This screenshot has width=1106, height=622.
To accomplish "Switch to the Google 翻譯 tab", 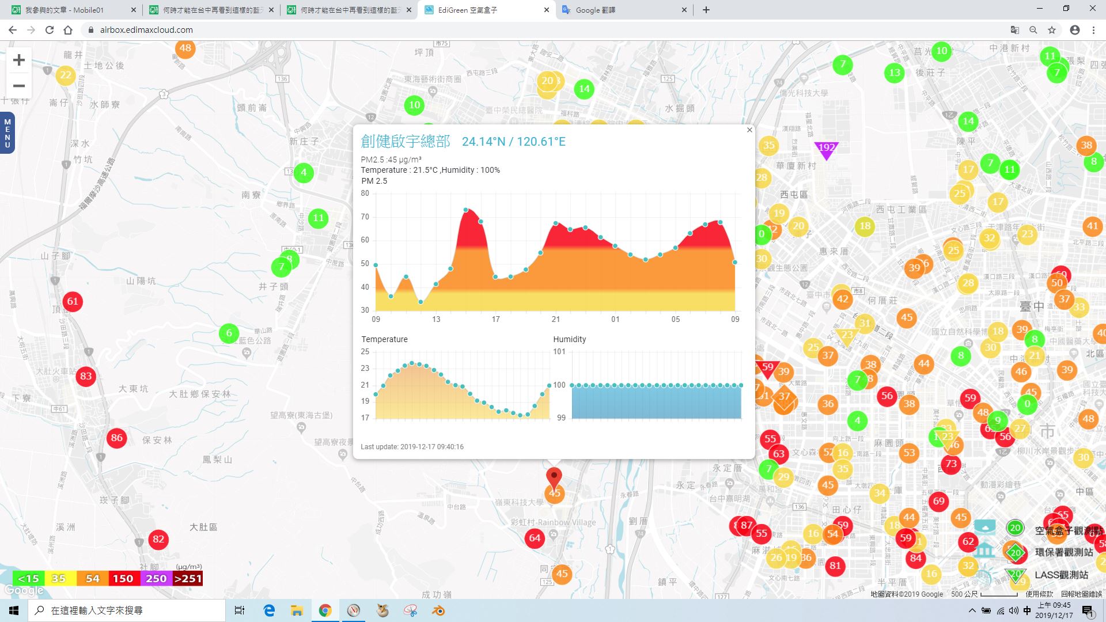I will (625, 10).
